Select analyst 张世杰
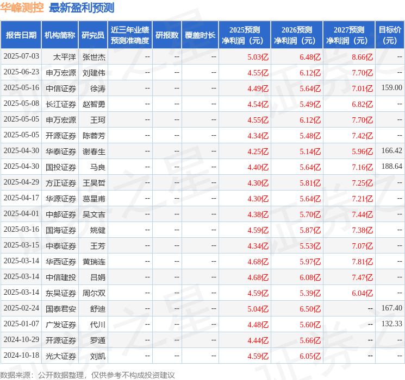 coord(94,57)
